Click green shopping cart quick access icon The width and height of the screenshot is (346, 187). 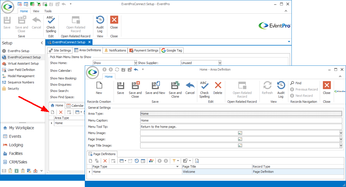[x=39, y=4]
